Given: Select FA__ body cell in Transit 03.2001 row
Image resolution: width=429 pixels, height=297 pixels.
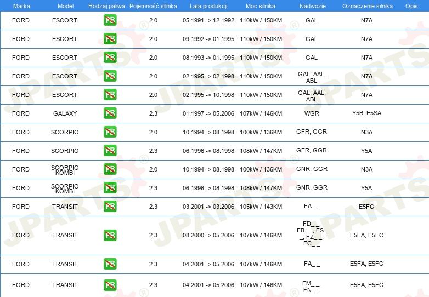Looking at the screenshot, I should pyautogui.click(x=312, y=206).
